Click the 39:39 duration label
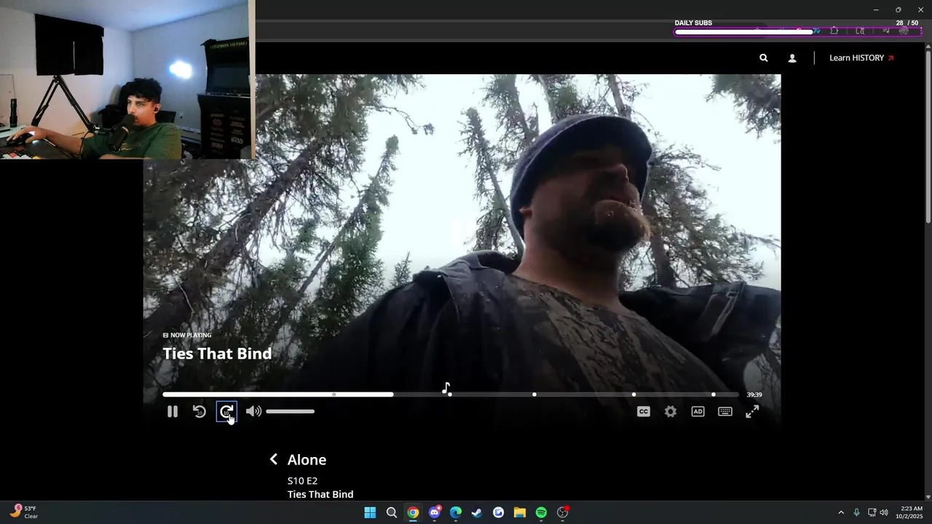 click(754, 394)
